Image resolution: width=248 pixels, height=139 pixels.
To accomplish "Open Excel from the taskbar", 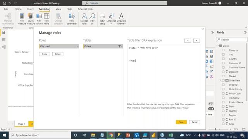I will click(171, 135).
